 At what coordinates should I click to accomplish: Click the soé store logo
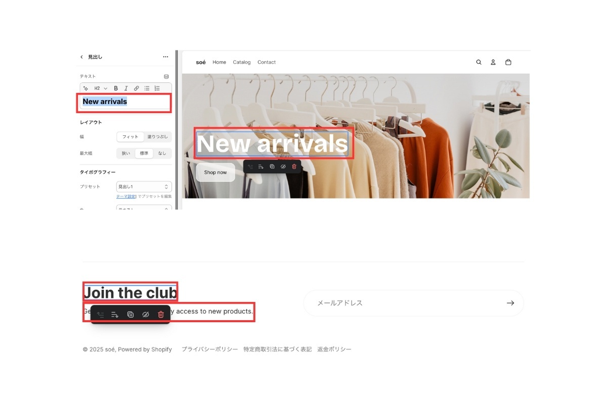tap(201, 62)
